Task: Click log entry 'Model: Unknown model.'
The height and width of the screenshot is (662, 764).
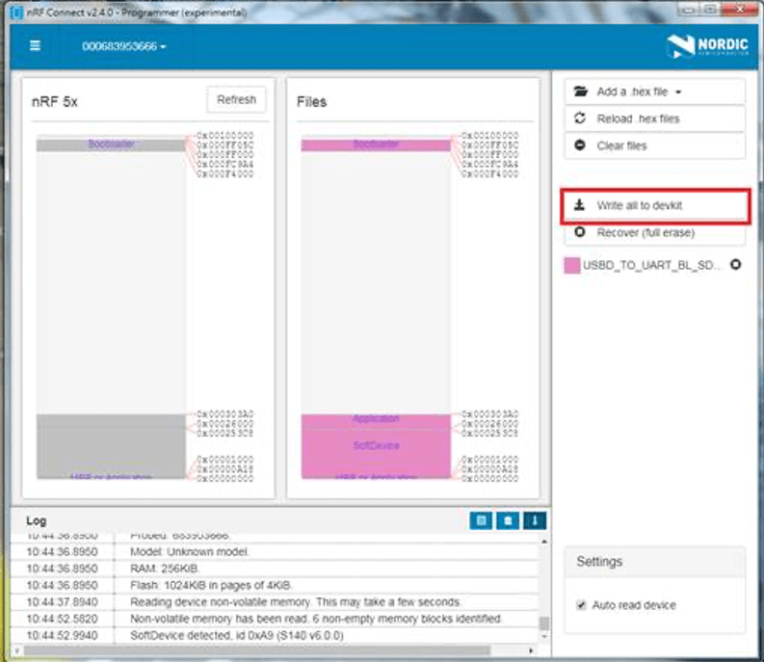Action: (x=189, y=552)
